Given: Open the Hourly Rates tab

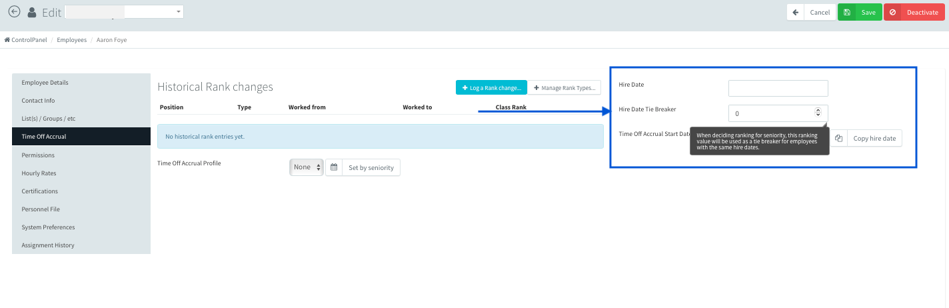Looking at the screenshot, I should point(81,173).
